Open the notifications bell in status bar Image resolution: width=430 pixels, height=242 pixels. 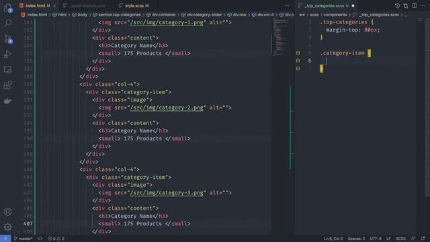pos(423,239)
